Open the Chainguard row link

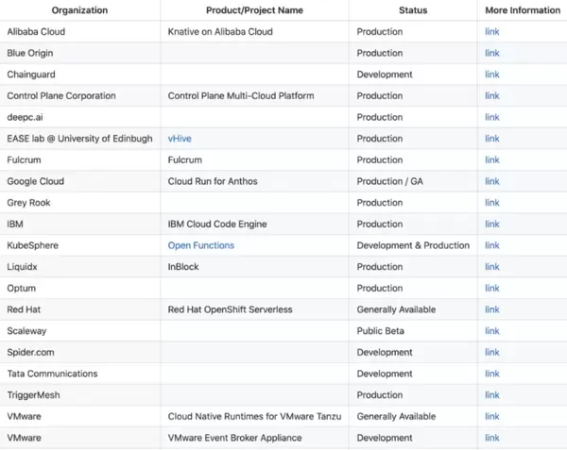[491, 75]
